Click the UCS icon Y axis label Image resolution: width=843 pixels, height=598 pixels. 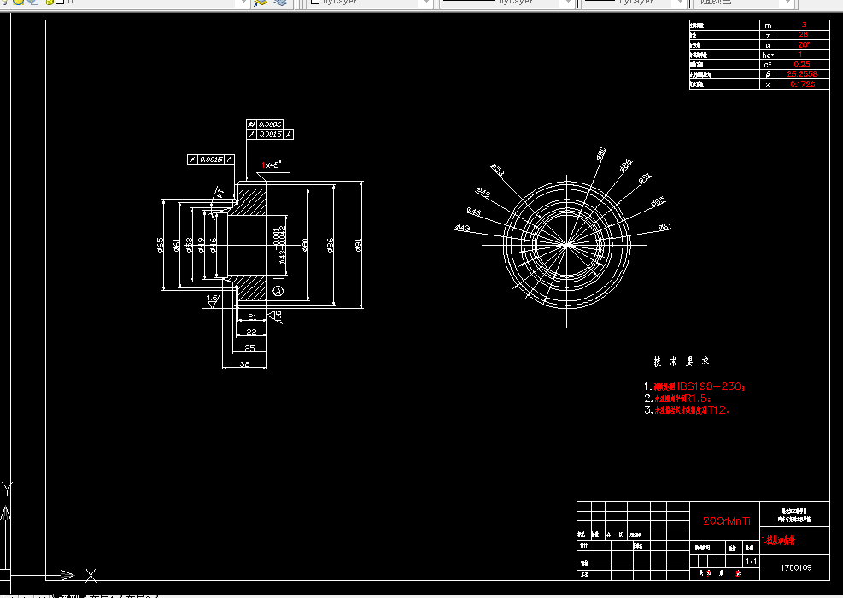pyautogui.click(x=7, y=489)
